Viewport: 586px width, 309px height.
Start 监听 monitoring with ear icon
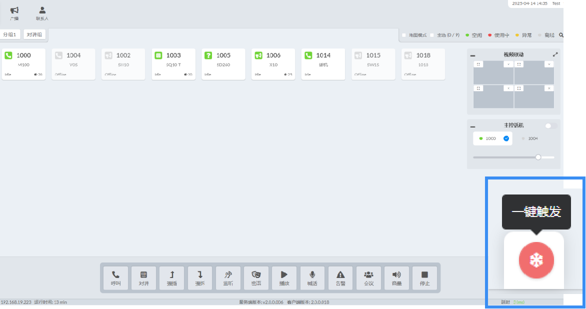click(x=228, y=278)
